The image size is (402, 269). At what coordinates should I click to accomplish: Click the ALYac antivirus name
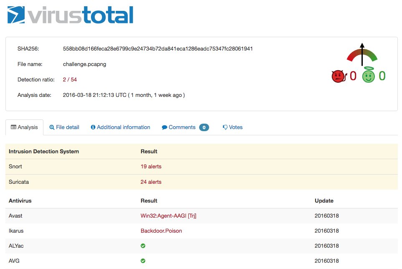pos(16,246)
